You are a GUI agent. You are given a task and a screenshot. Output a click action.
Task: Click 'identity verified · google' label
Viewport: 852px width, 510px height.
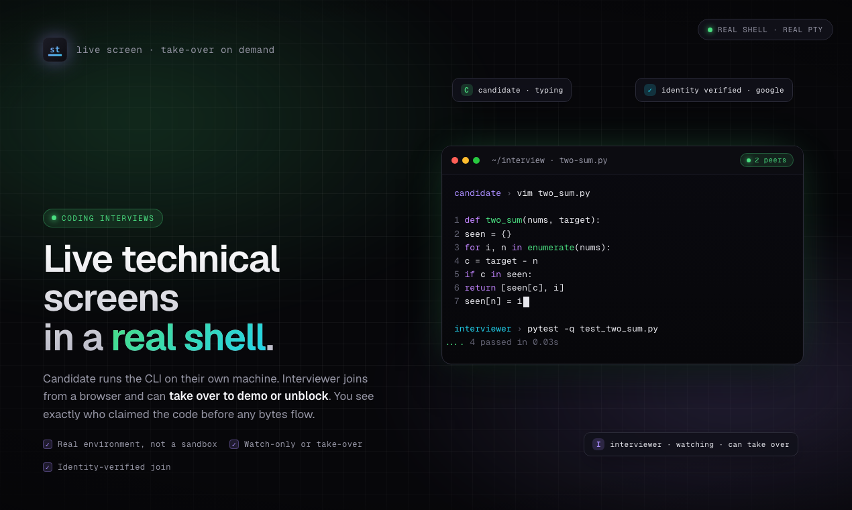(x=723, y=90)
